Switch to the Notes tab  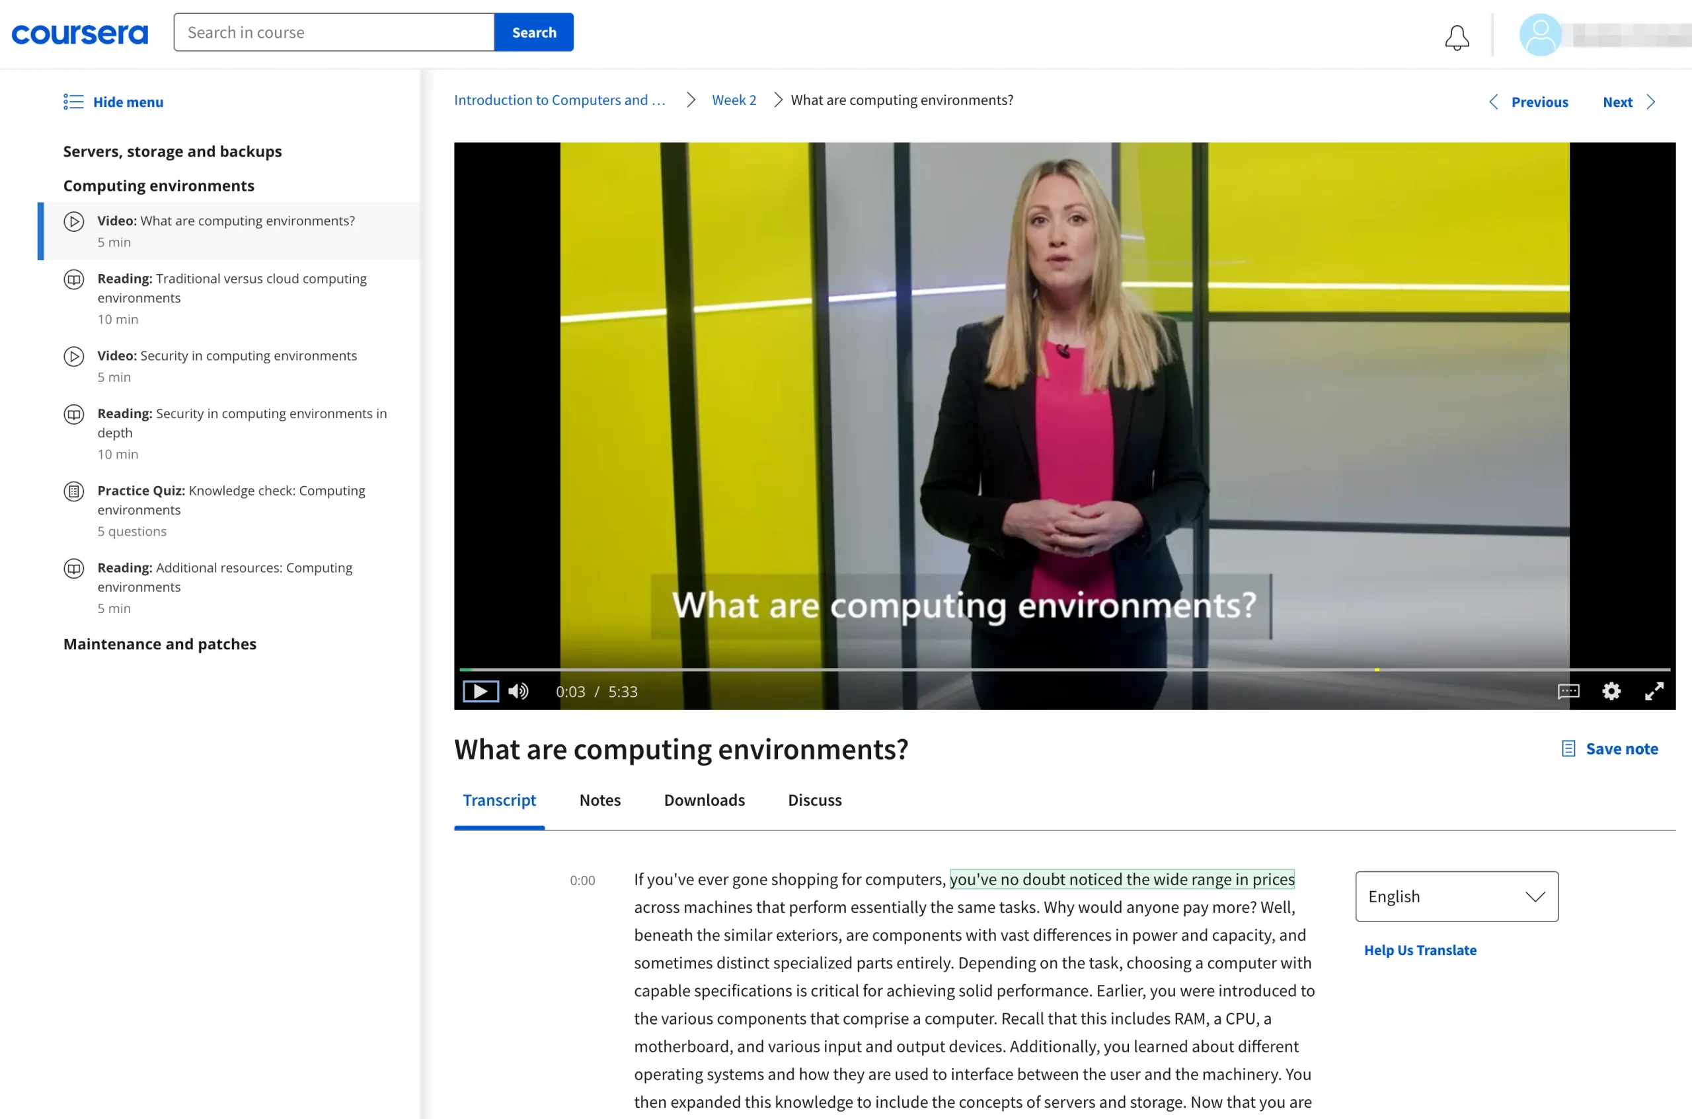click(x=599, y=800)
